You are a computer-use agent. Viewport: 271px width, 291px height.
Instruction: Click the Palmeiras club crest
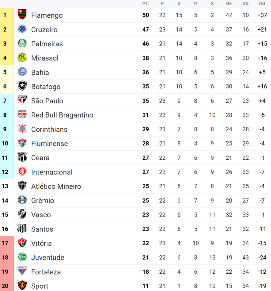22,44
